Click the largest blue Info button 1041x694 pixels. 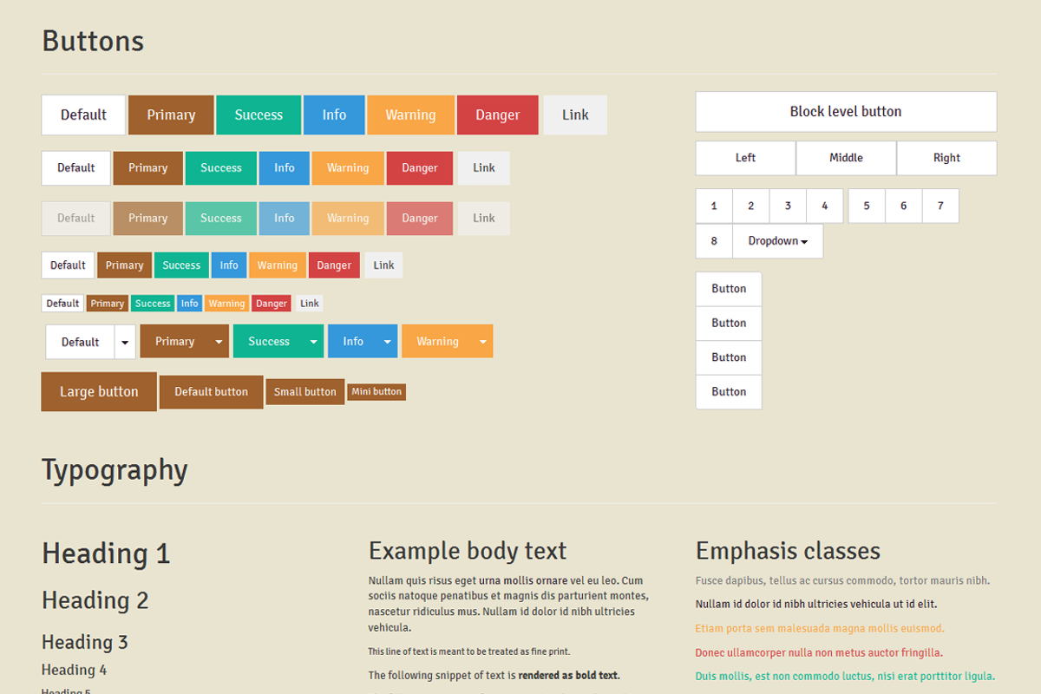pos(334,115)
